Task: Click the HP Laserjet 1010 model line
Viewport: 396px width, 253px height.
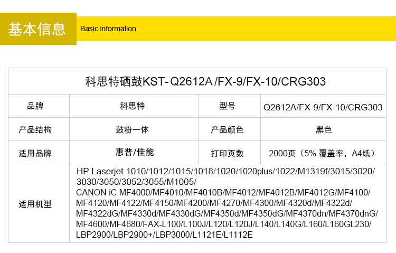Action: 225,172
